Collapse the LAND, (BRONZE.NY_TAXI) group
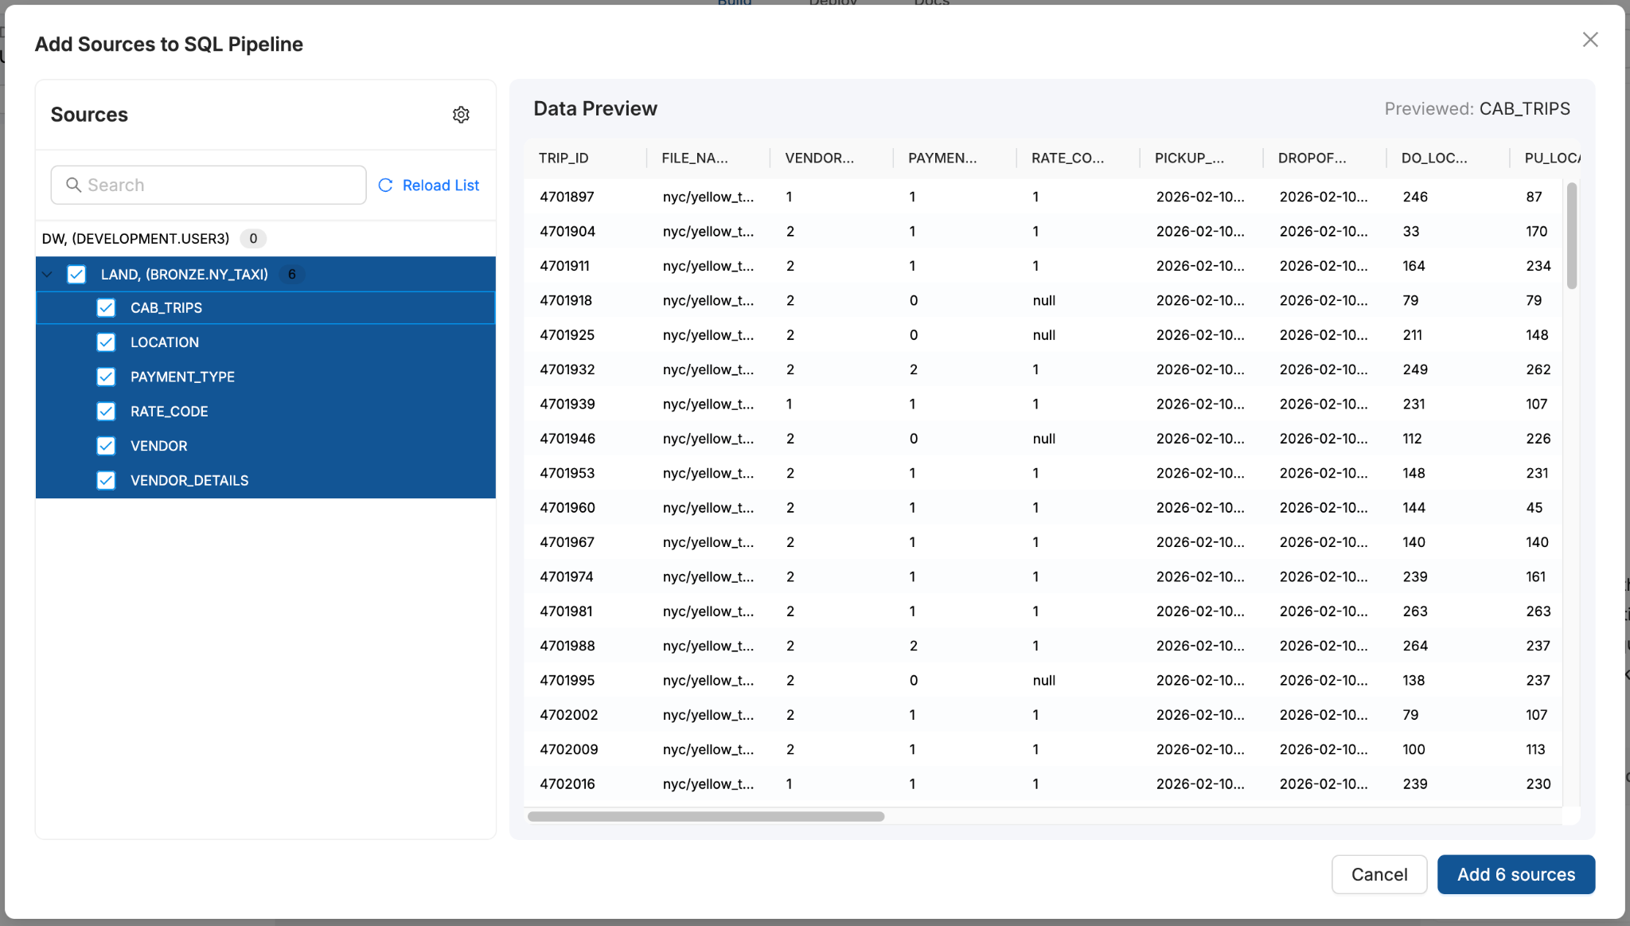 (48, 275)
